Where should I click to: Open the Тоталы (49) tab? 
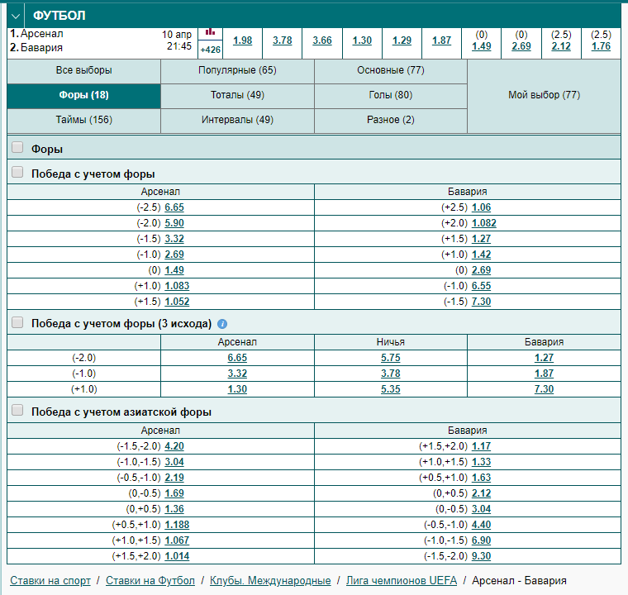(x=237, y=95)
